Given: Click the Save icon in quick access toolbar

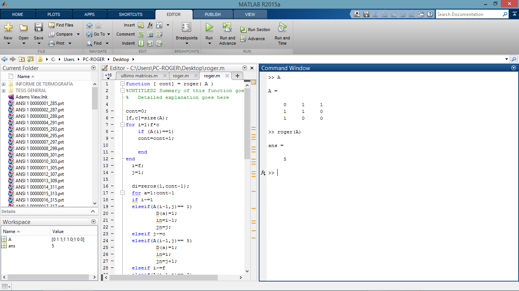Looking at the screenshot, I should tap(366, 14).
